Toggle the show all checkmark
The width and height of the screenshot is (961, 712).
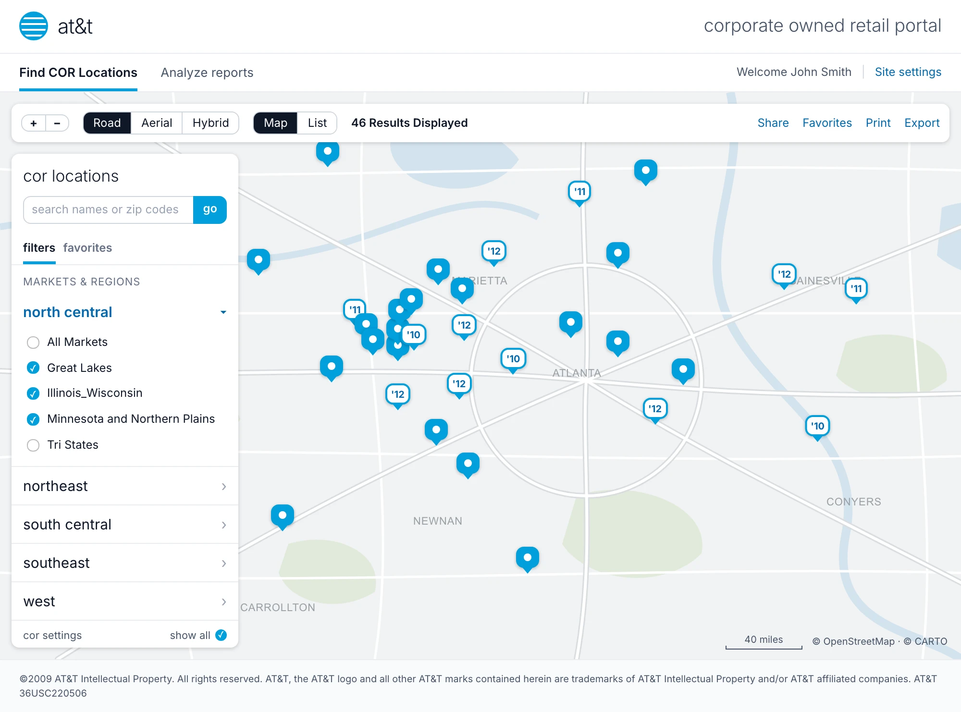tap(221, 635)
